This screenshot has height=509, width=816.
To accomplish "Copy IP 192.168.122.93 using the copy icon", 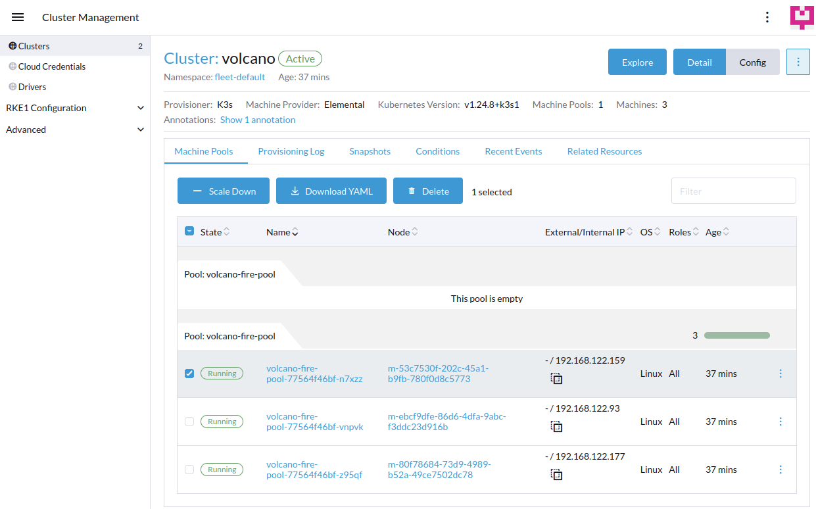I will click(556, 427).
